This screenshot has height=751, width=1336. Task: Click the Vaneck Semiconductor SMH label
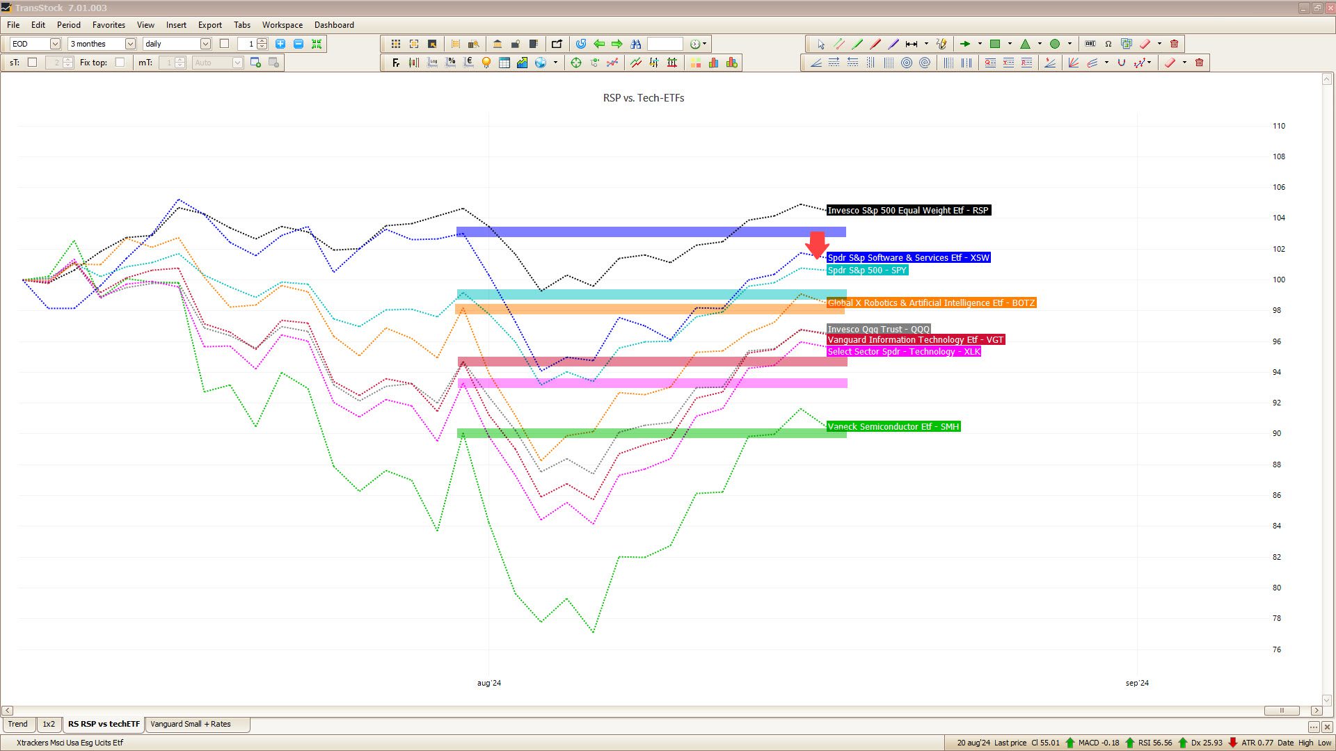(x=893, y=427)
